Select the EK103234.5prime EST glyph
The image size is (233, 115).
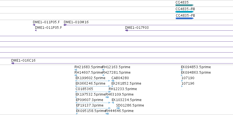click(x=113, y=103)
